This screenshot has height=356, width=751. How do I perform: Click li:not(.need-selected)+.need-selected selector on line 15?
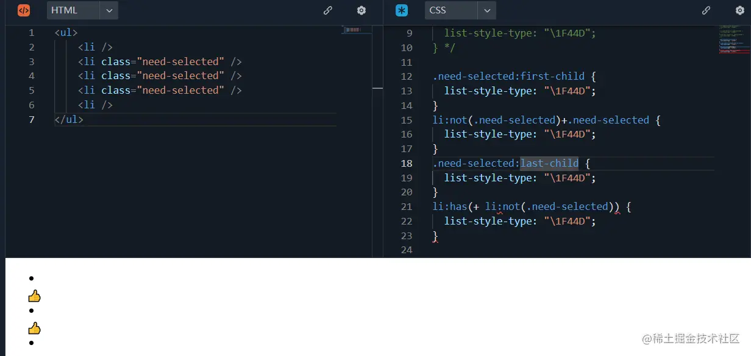click(x=541, y=120)
